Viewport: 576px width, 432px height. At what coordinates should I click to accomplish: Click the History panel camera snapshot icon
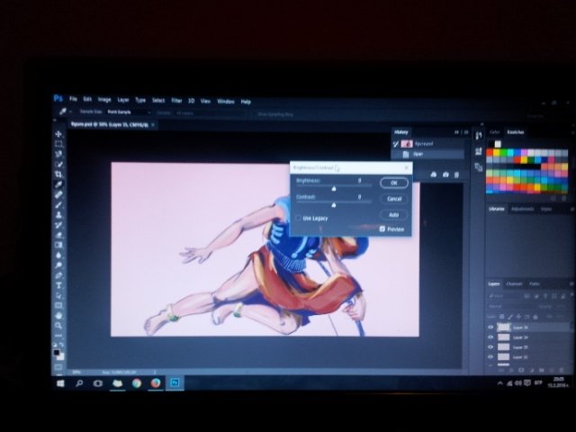point(445,175)
